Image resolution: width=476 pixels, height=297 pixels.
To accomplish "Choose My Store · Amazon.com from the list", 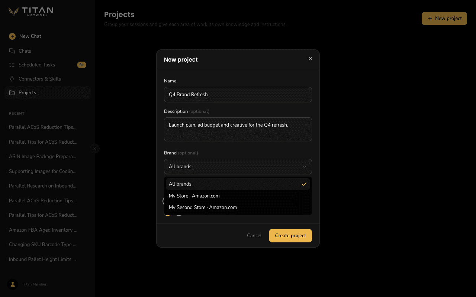I will click(238, 196).
